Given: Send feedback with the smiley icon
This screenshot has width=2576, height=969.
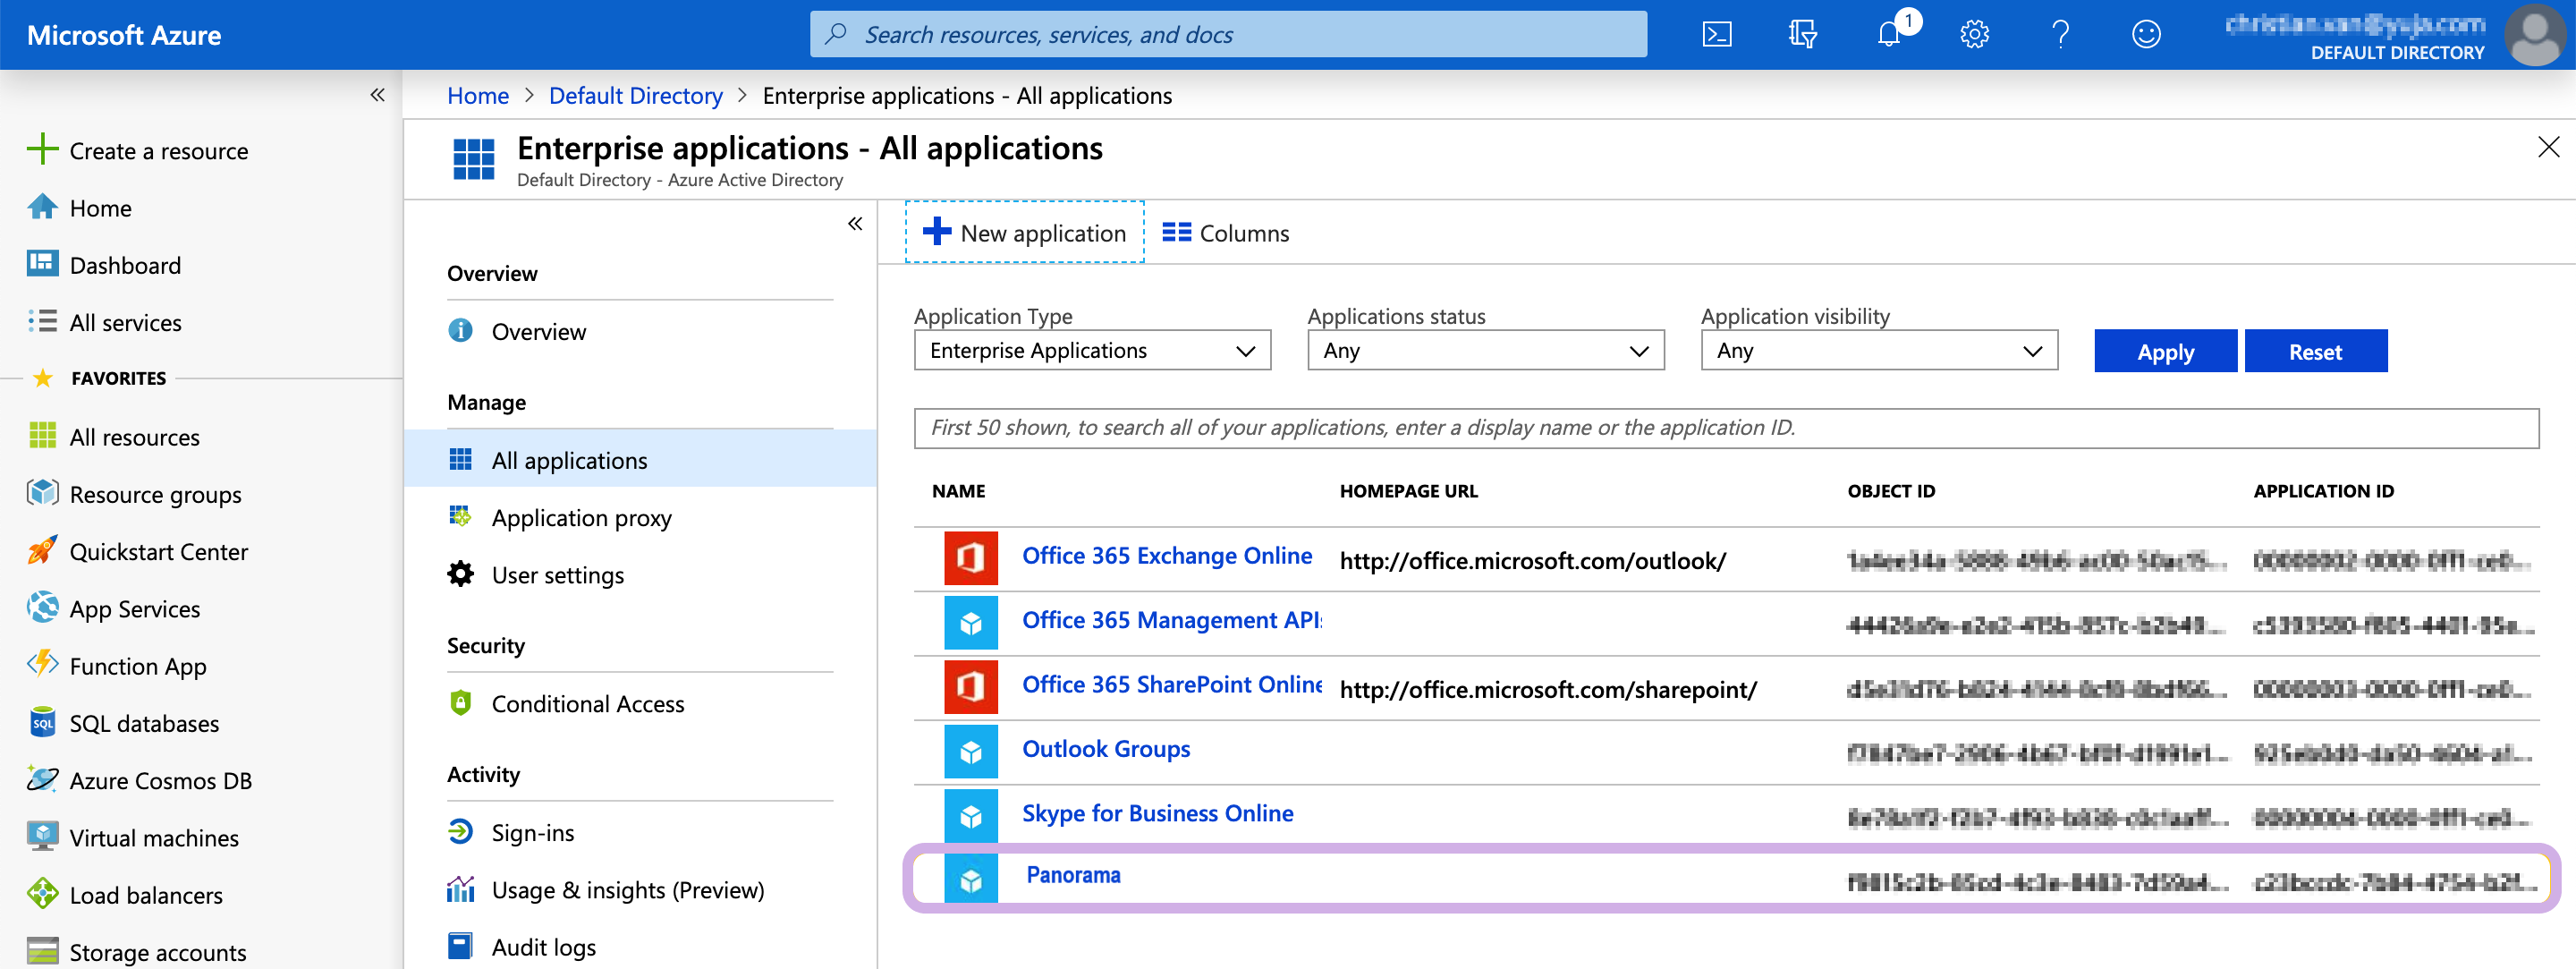Looking at the screenshot, I should (x=2146, y=35).
